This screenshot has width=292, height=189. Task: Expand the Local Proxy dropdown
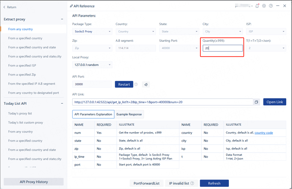point(92,65)
